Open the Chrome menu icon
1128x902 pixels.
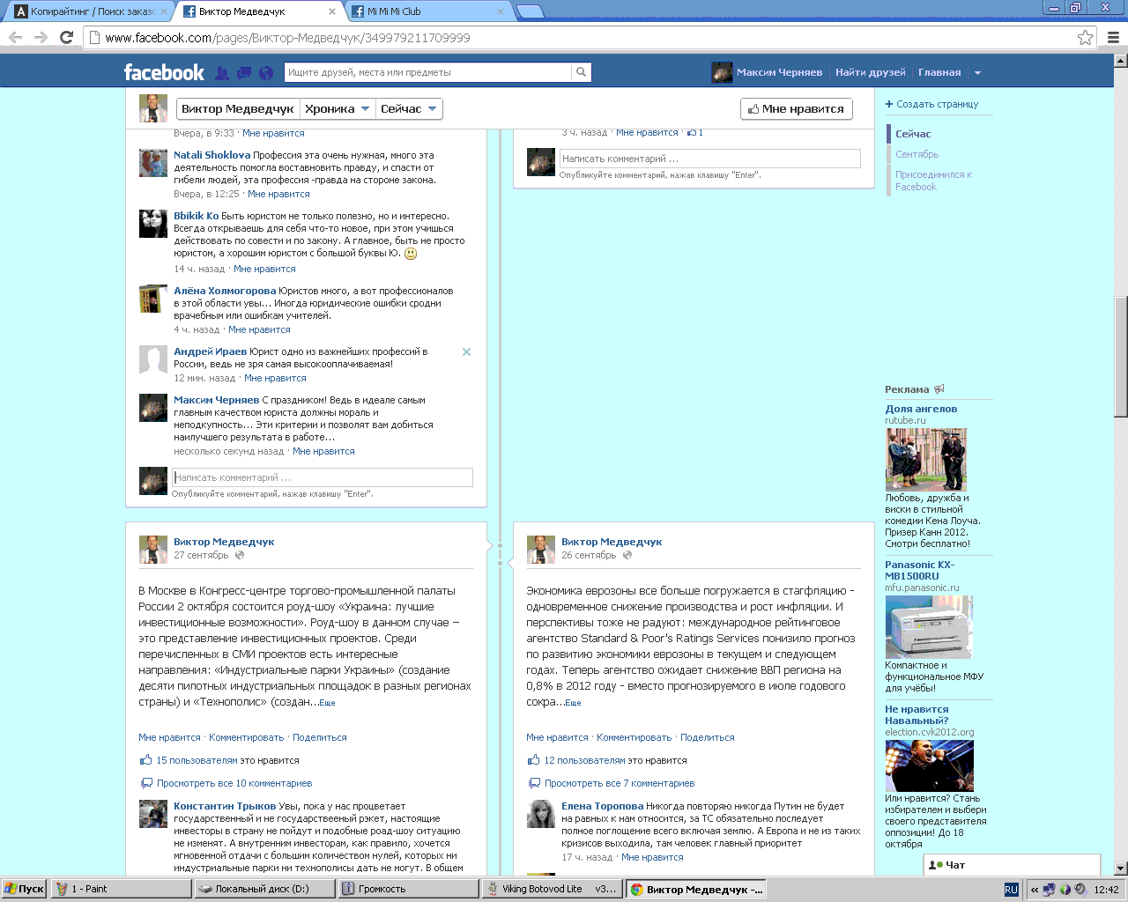coord(1113,37)
